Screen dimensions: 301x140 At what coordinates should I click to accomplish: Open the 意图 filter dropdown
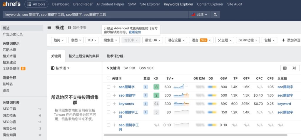click(x=76, y=40)
